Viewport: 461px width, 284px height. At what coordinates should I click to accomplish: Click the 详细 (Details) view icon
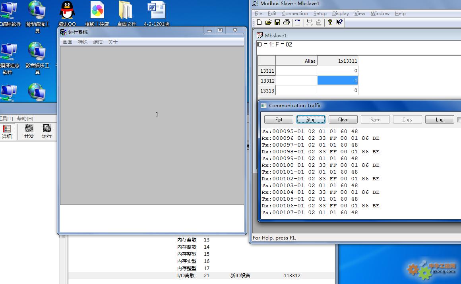tap(7, 131)
